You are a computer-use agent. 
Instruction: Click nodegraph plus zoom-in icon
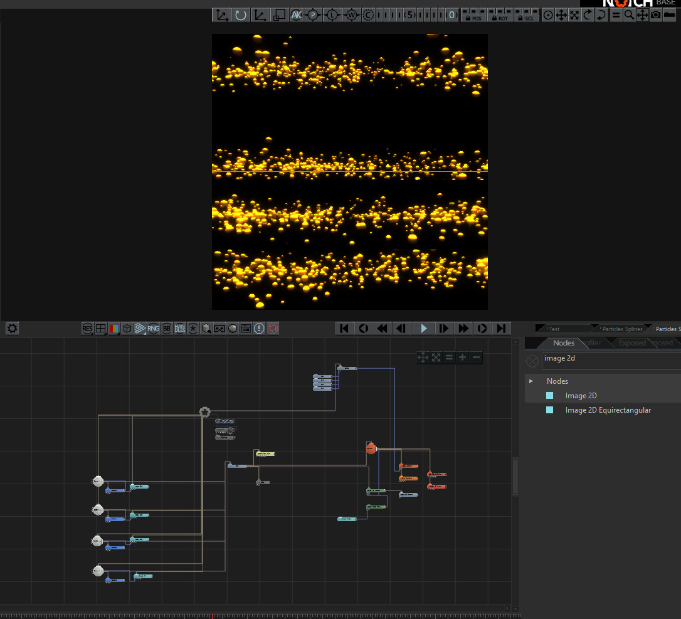click(x=463, y=357)
